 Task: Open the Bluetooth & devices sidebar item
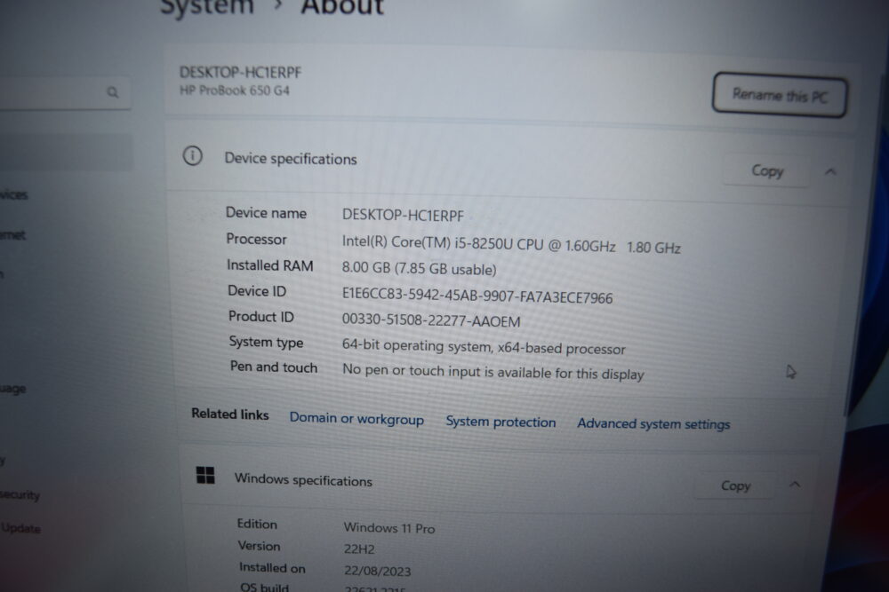tap(14, 194)
